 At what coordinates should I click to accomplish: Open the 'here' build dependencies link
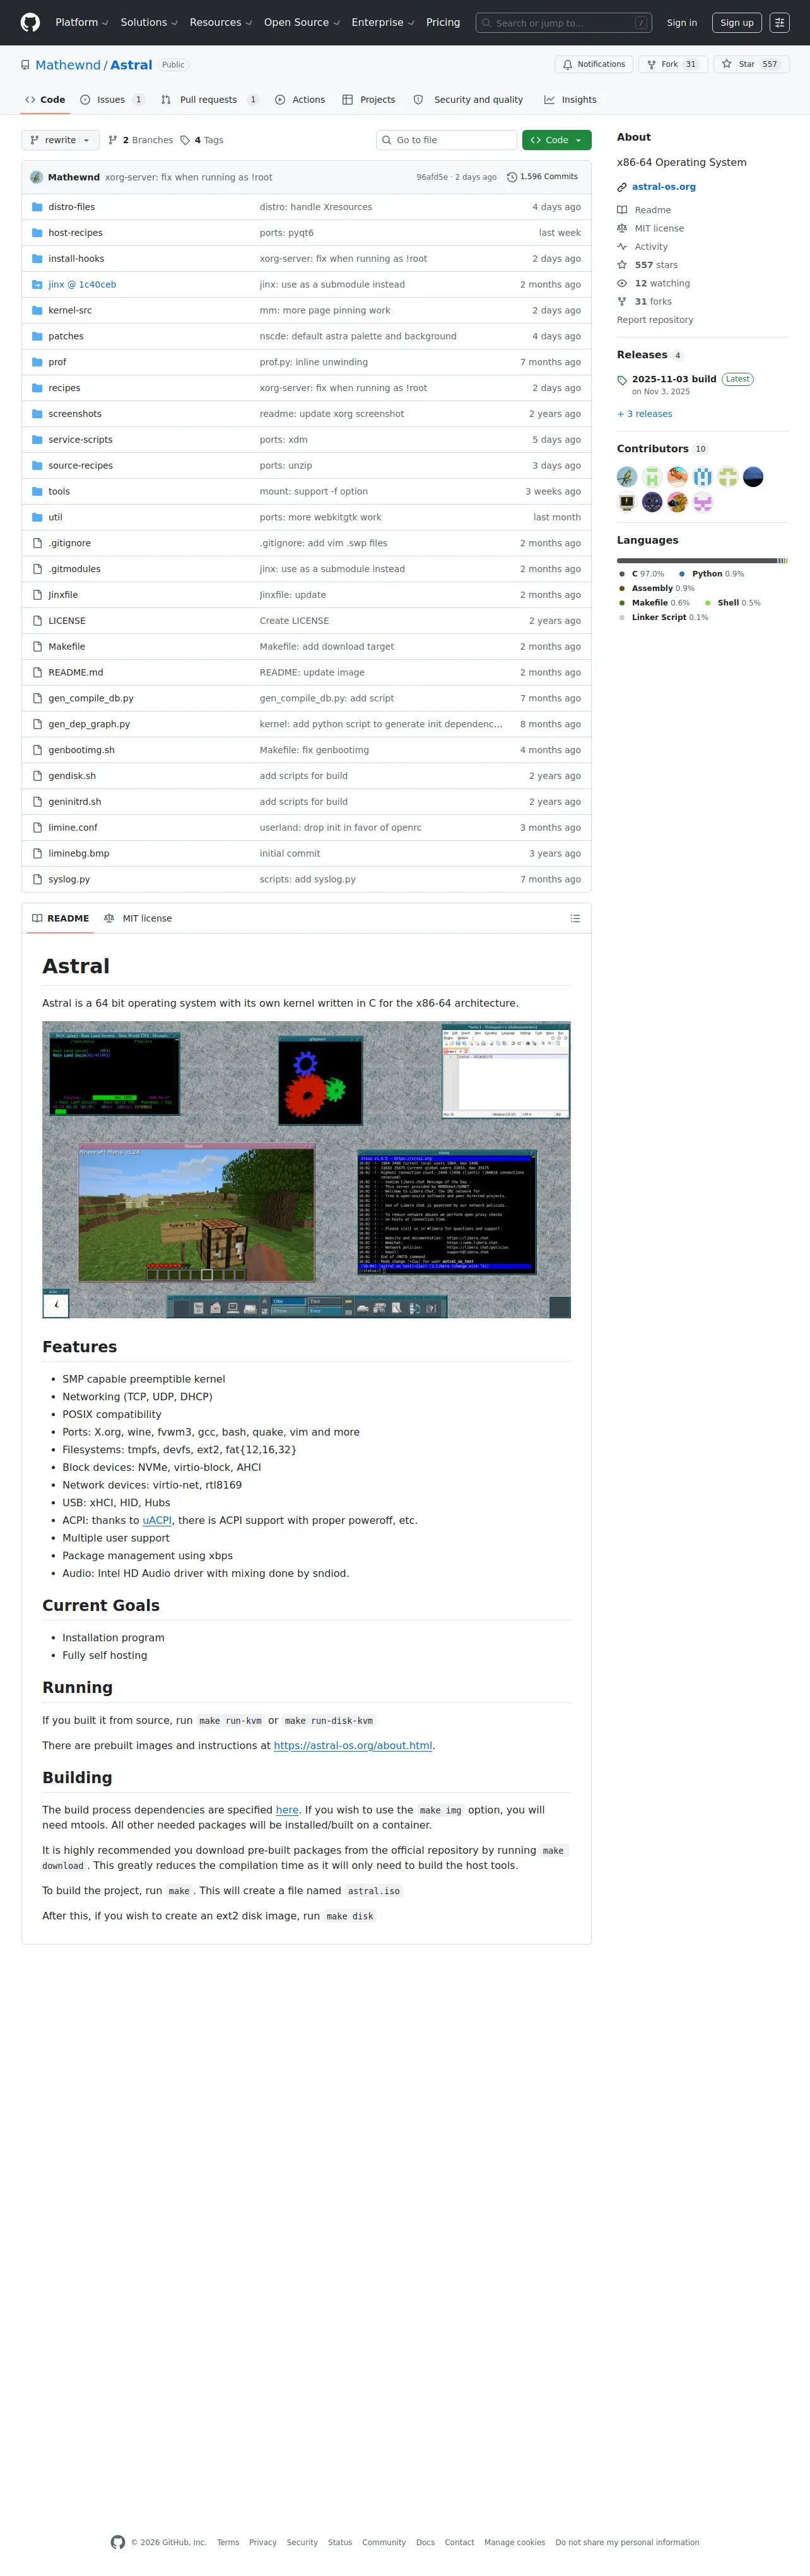point(287,1810)
